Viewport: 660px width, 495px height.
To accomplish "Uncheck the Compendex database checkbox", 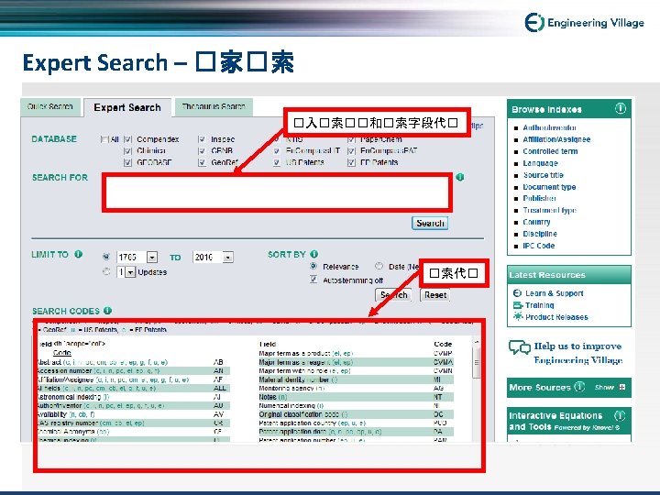I will (x=128, y=139).
